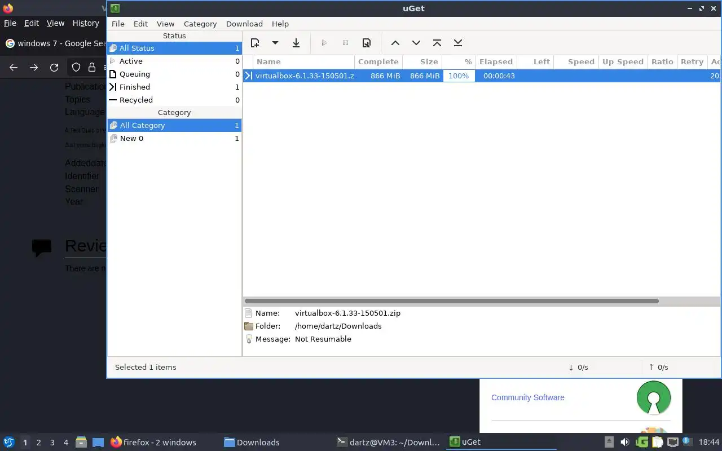Screen dimensions: 722x451
Task: Select the virtualbox-6.1.33-150501.z download row
Action: click(x=482, y=76)
